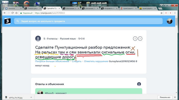Reload the page
179x100 pixels.
coord(12,13)
